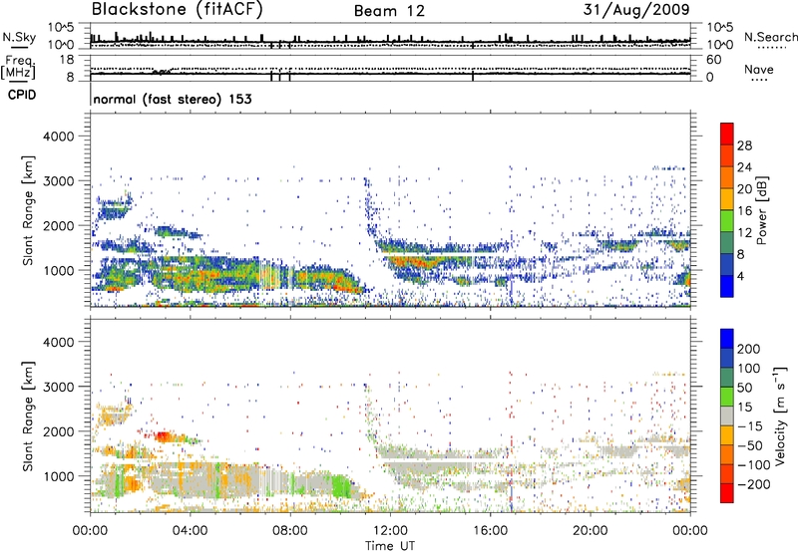Click velocity panel 'Slant Range [km]' label

point(28,415)
